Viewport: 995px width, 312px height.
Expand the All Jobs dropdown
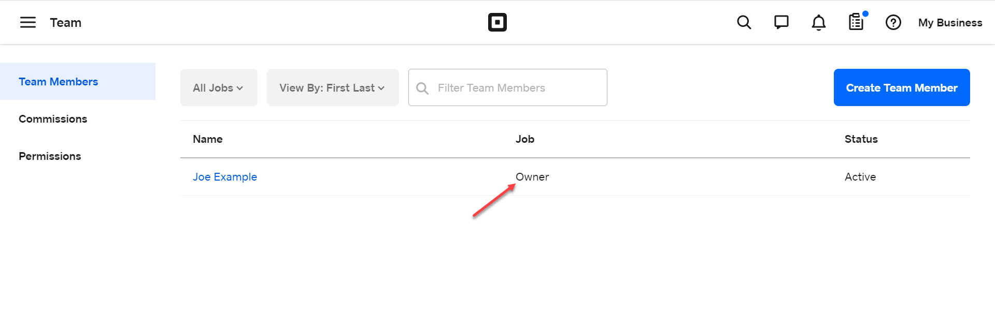click(x=218, y=88)
